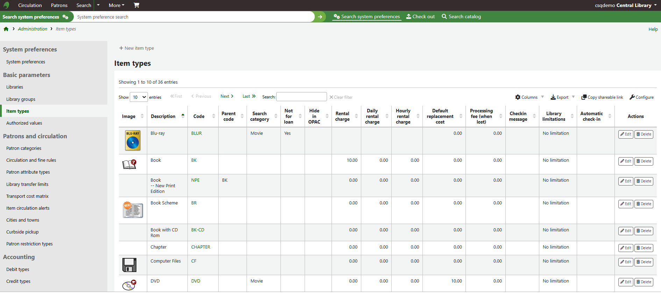Screen dimensions: 661x293
Task: Click the Blu-ray item type image
Action: 133,140
